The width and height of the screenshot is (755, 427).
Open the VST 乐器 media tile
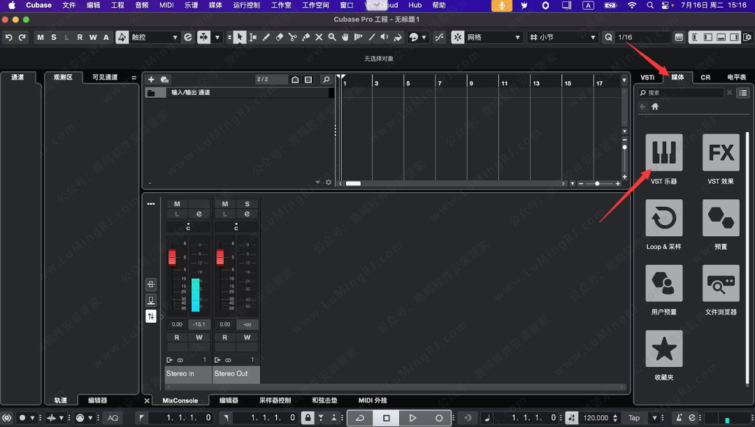(663, 152)
